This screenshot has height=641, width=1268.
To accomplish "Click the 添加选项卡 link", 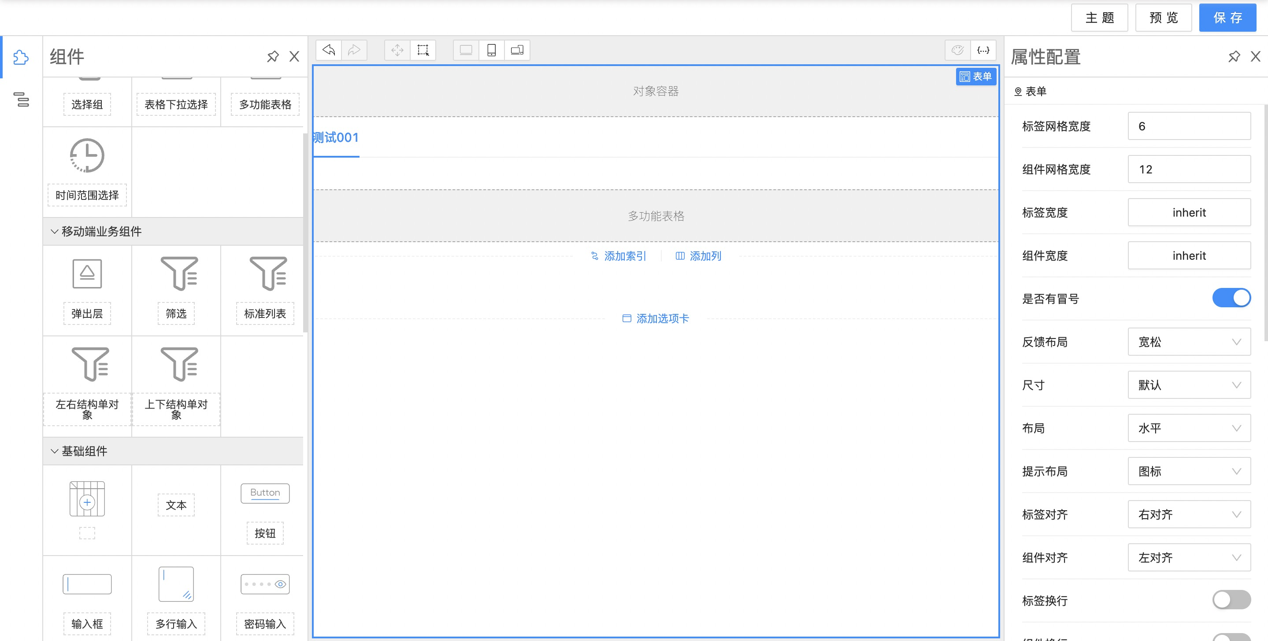I will (656, 318).
